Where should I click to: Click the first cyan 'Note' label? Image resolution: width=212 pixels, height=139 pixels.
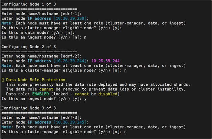[6, 23]
